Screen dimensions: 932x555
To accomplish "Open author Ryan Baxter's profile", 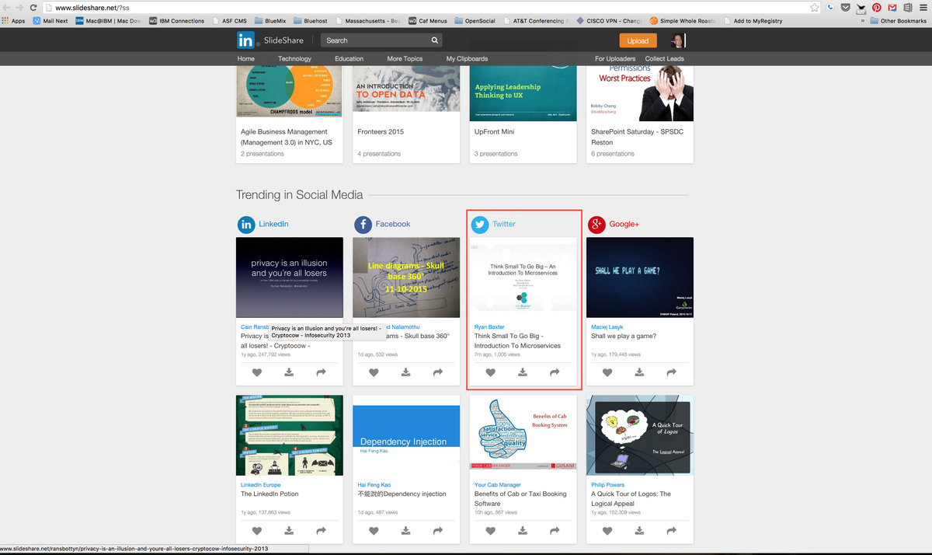I will [488, 327].
